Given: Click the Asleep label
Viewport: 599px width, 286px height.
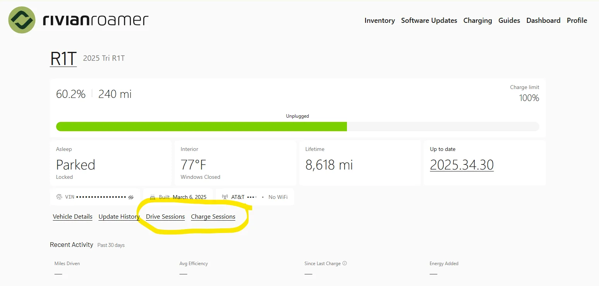Looking at the screenshot, I should click(64, 149).
